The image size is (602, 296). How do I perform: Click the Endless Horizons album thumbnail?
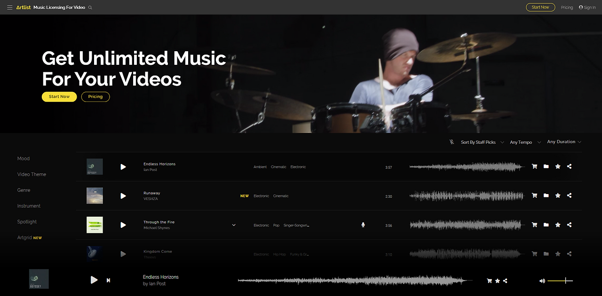pyautogui.click(x=94, y=166)
